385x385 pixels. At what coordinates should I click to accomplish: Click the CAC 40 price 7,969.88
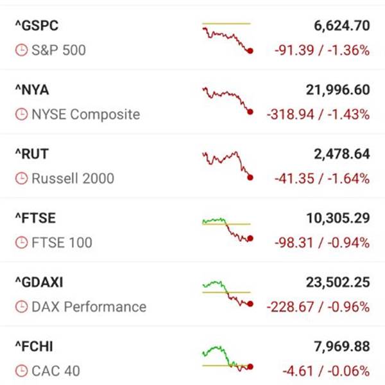tap(339, 347)
